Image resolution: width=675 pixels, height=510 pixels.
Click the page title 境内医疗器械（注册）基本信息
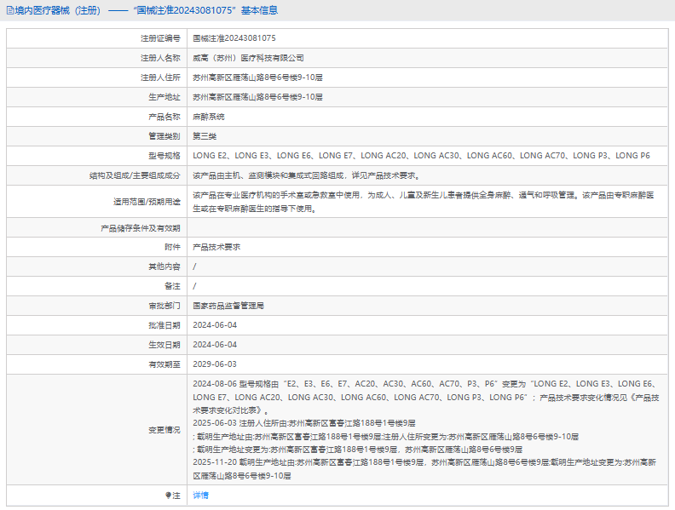click(142, 10)
